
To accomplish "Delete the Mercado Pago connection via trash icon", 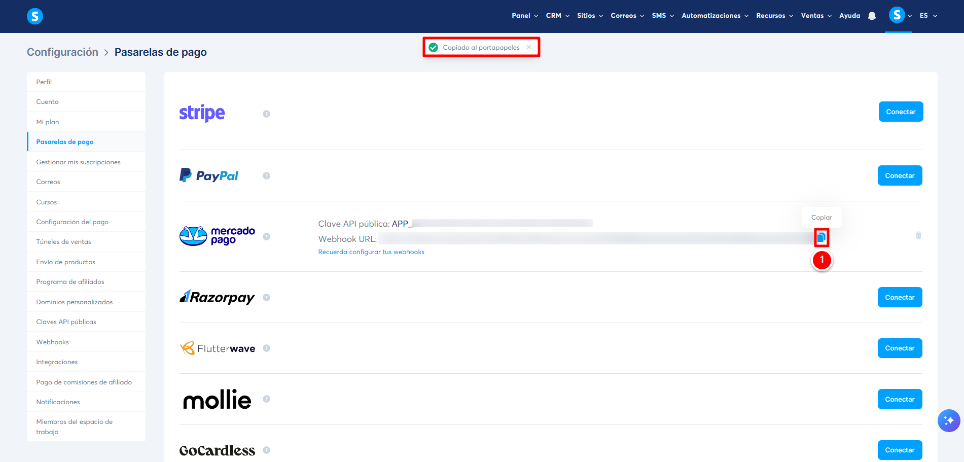I will click(x=918, y=235).
